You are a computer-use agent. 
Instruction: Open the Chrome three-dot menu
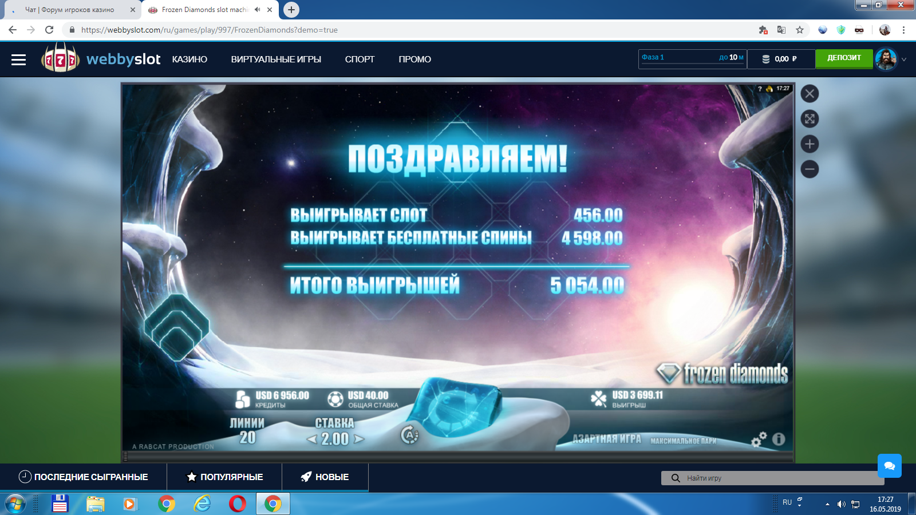[903, 30]
